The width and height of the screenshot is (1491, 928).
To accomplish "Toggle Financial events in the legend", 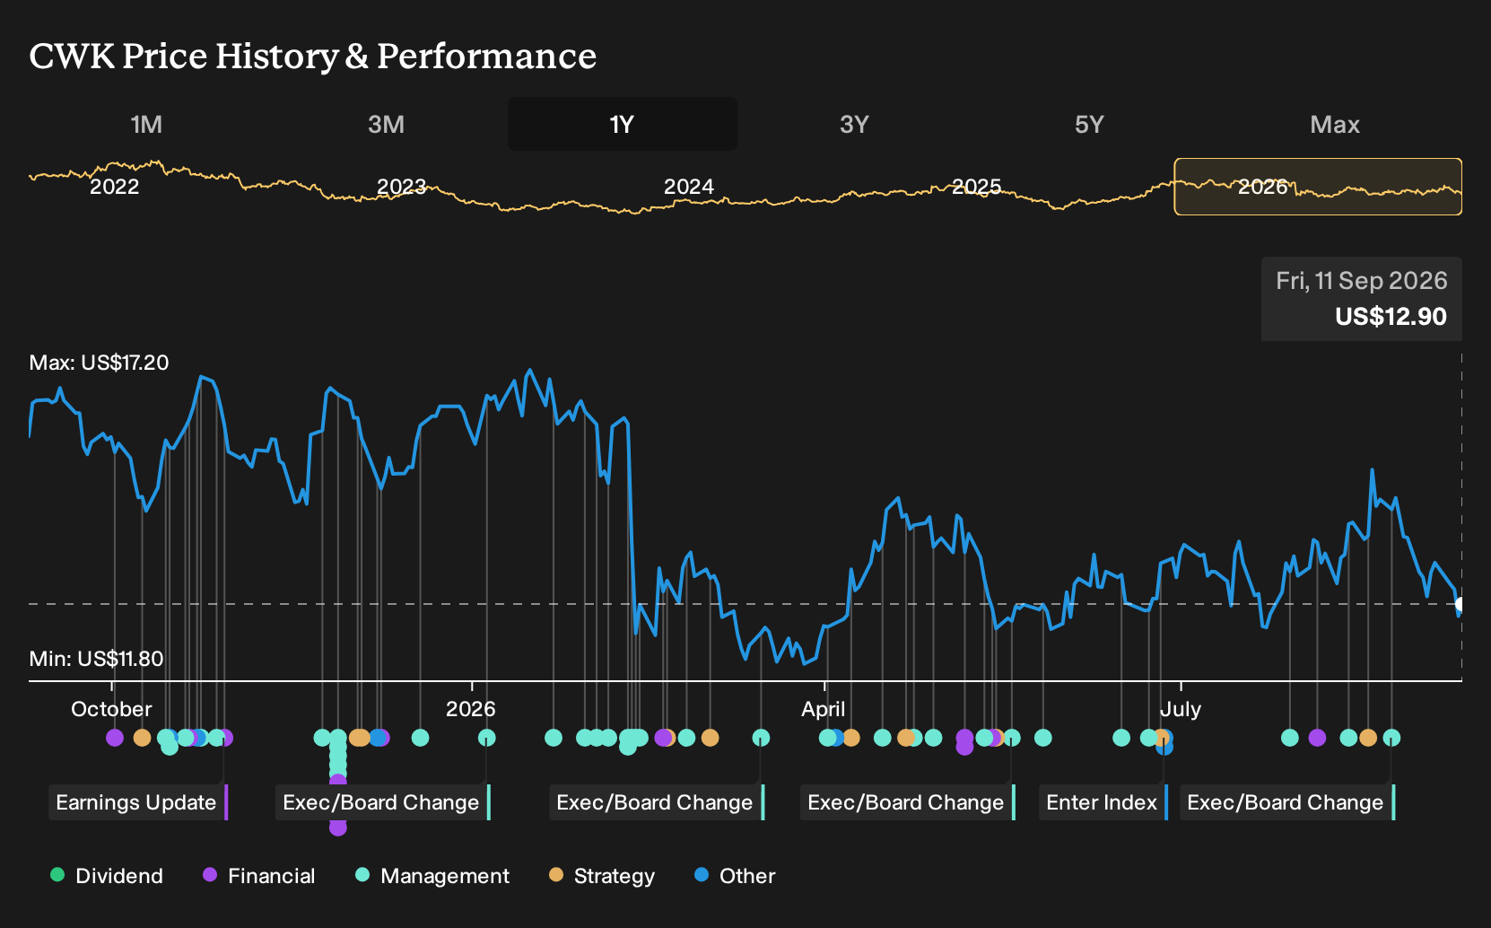I will [x=258, y=876].
